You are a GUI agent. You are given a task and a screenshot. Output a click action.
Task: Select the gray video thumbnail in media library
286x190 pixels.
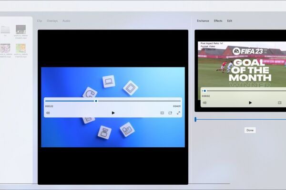point(20,29)
